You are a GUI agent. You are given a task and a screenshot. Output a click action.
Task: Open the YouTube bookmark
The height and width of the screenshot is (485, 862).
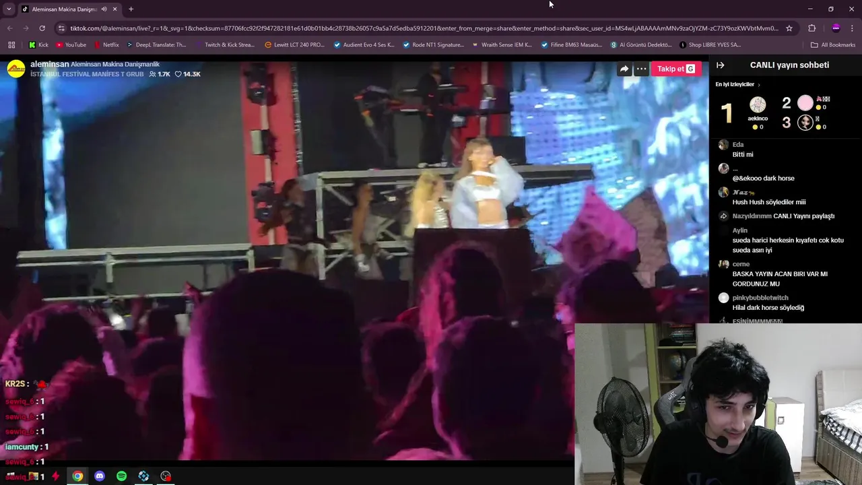(x=71, y=45)
